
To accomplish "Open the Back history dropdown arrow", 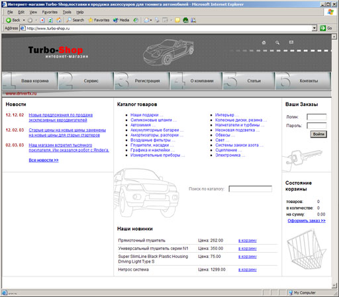I will pos(24,20).
